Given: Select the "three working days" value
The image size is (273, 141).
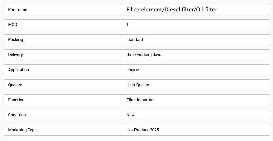Looking at the screenshot, I should pyautogui.click(x=144, y=55).
